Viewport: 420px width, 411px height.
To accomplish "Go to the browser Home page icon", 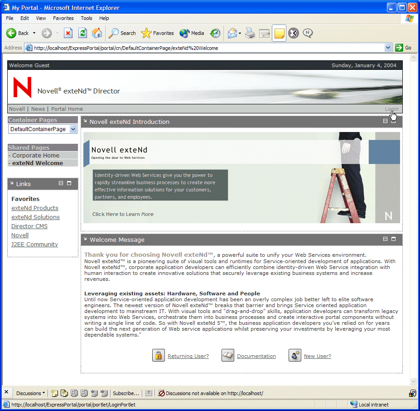I will [97, 33].
